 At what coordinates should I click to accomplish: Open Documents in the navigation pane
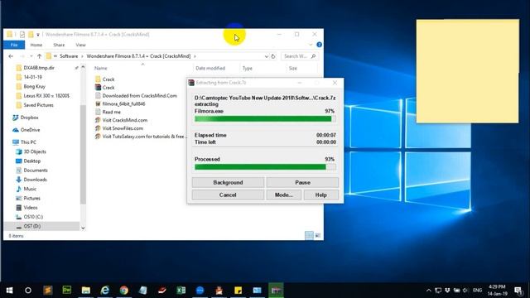[x=36, y=171]
